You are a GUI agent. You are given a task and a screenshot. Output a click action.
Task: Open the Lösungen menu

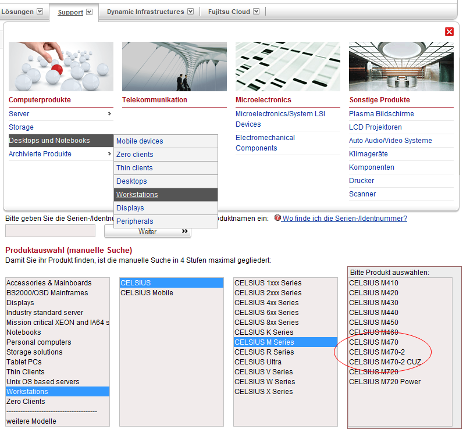coord(17,12)
